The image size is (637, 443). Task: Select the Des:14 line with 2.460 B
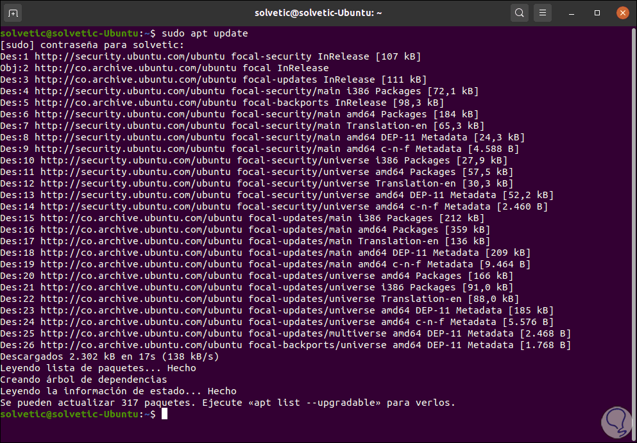[x=274, y=206]
